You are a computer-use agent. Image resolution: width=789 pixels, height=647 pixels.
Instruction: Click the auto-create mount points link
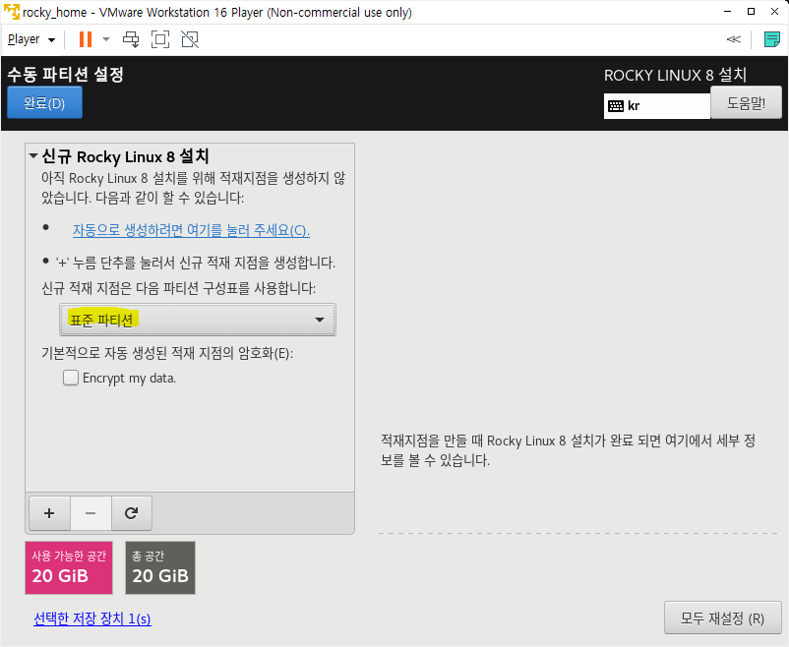pyautogui.click(x=191, y=230)
